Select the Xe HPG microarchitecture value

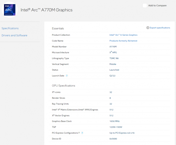point(113,53)
